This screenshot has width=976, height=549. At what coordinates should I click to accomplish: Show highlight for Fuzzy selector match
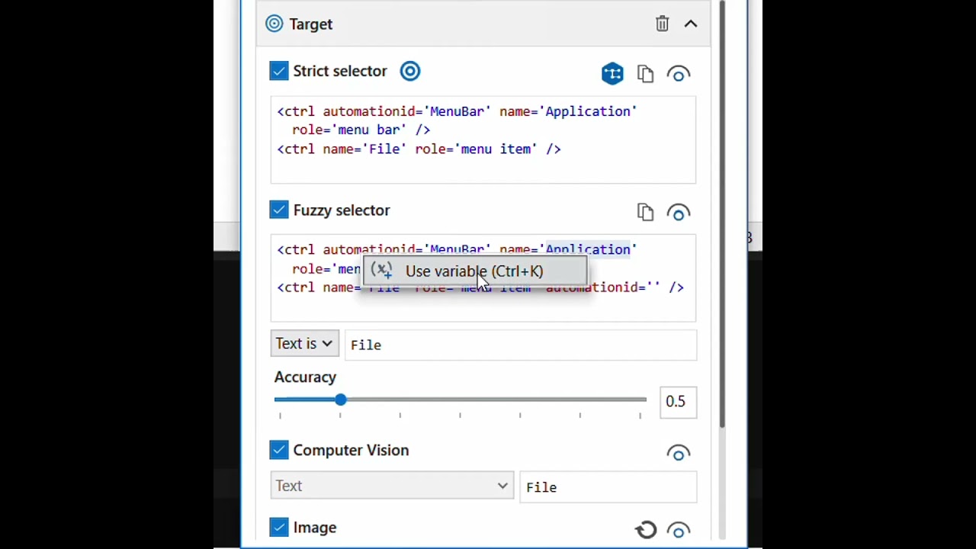[678, 213]
